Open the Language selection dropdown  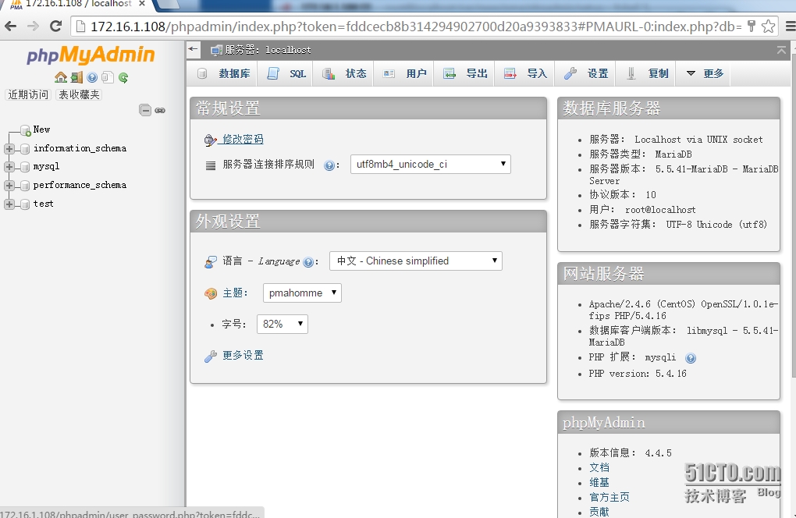point(416,261)
